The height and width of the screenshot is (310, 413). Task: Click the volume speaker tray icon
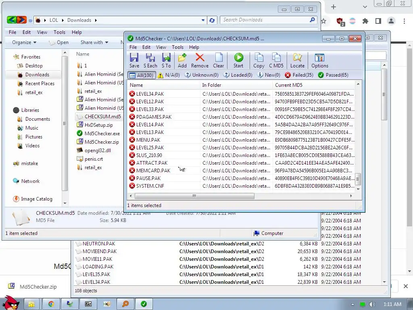[x=372, y=304]
